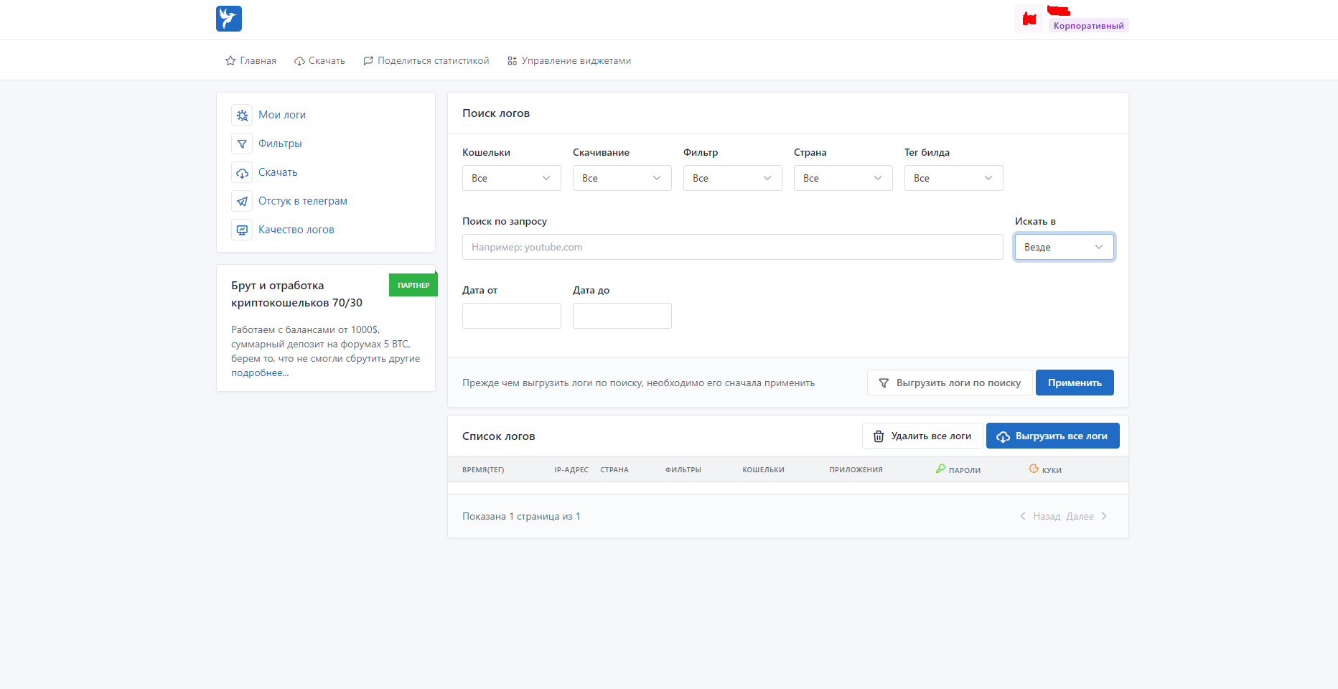Click the Качество логов monitor icon

[x=242, y=230]
